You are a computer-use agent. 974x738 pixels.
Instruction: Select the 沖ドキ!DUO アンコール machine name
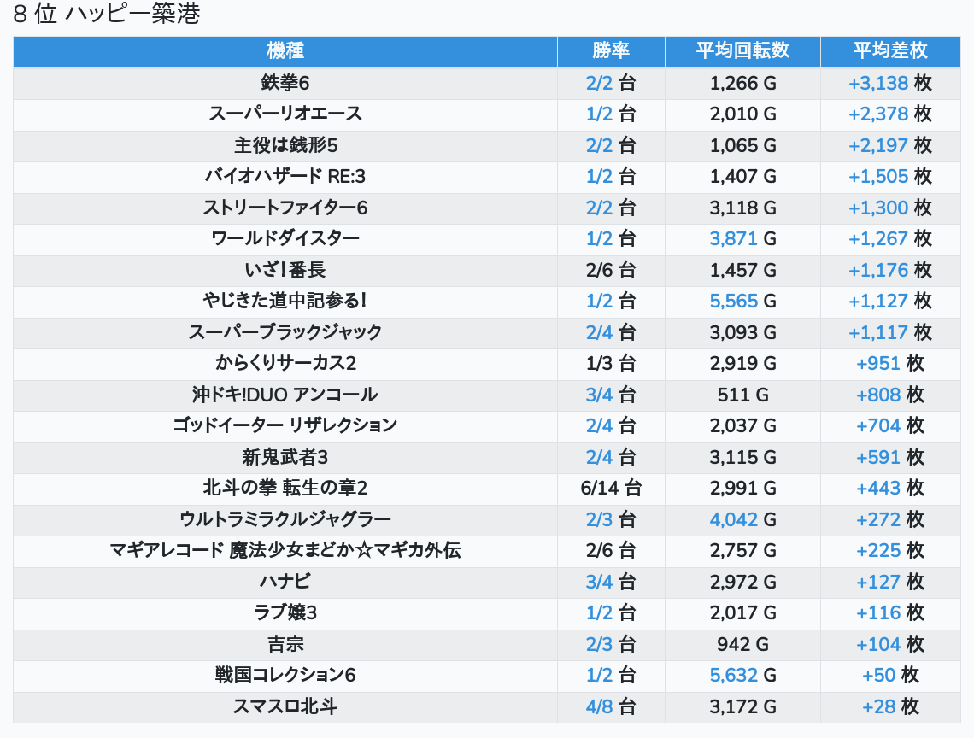285,395
